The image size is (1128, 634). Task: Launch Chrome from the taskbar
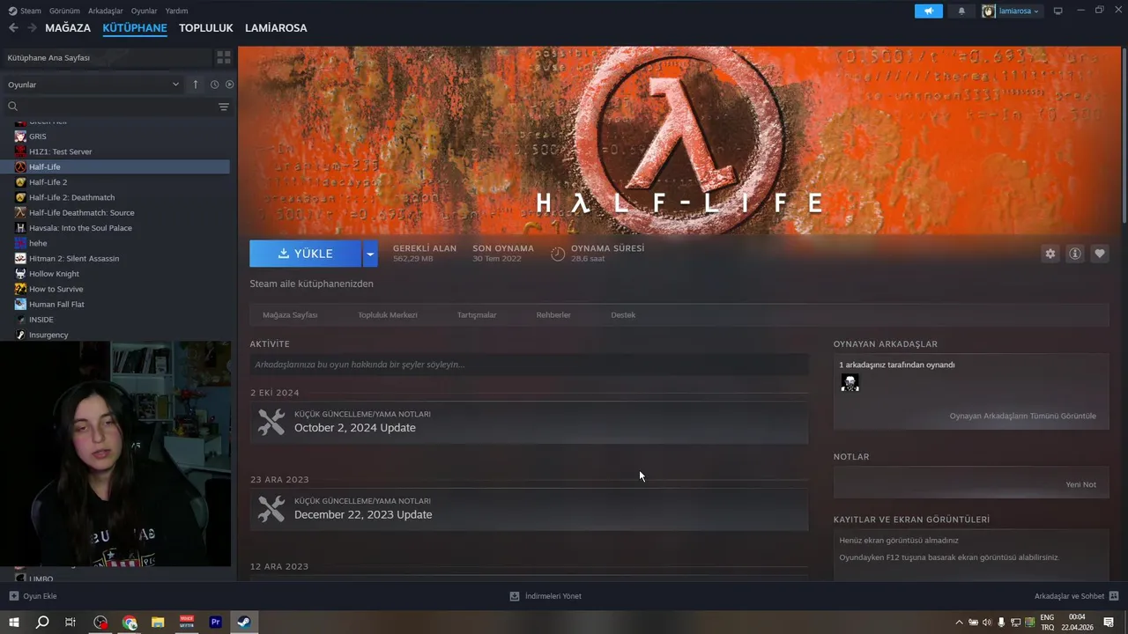[x=130, y=623]
